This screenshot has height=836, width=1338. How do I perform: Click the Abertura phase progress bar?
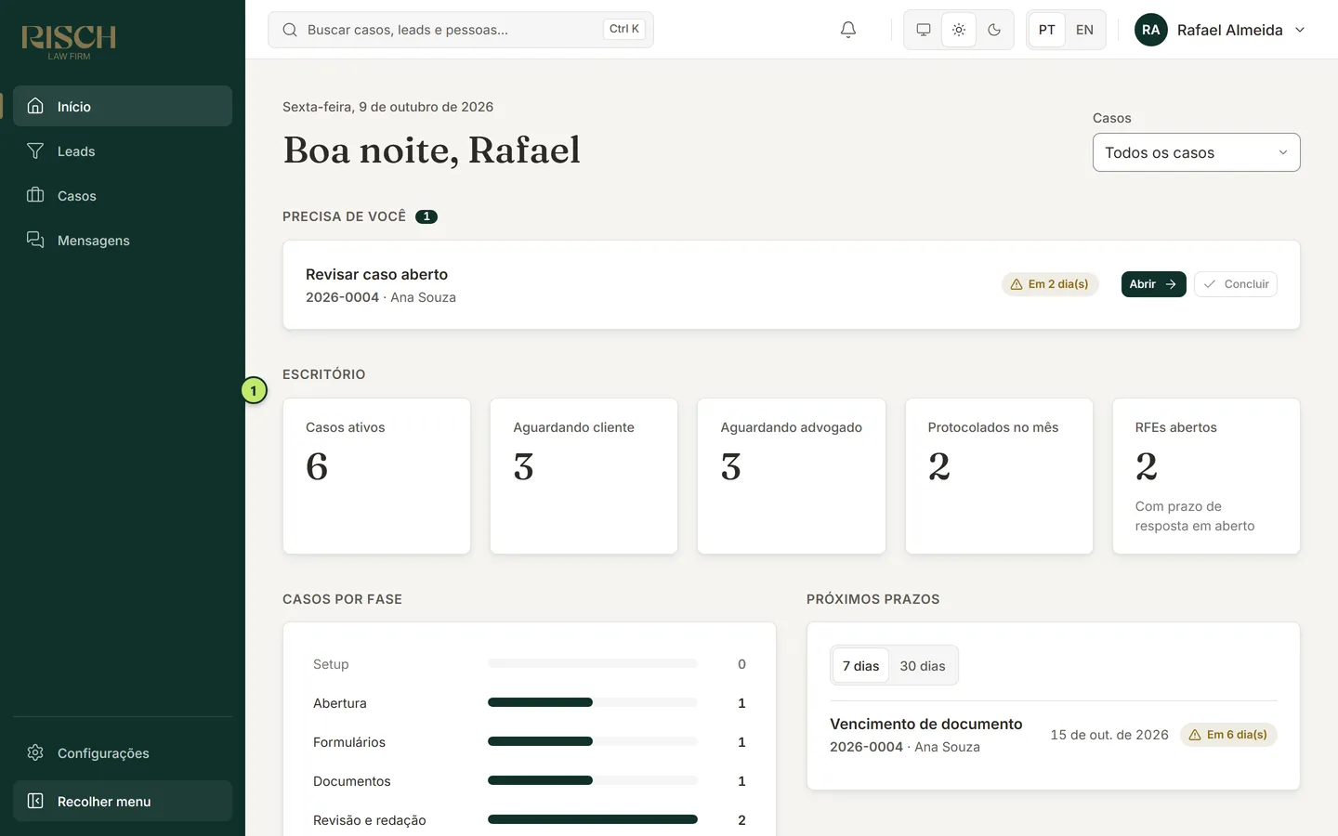tap(593, 702)
